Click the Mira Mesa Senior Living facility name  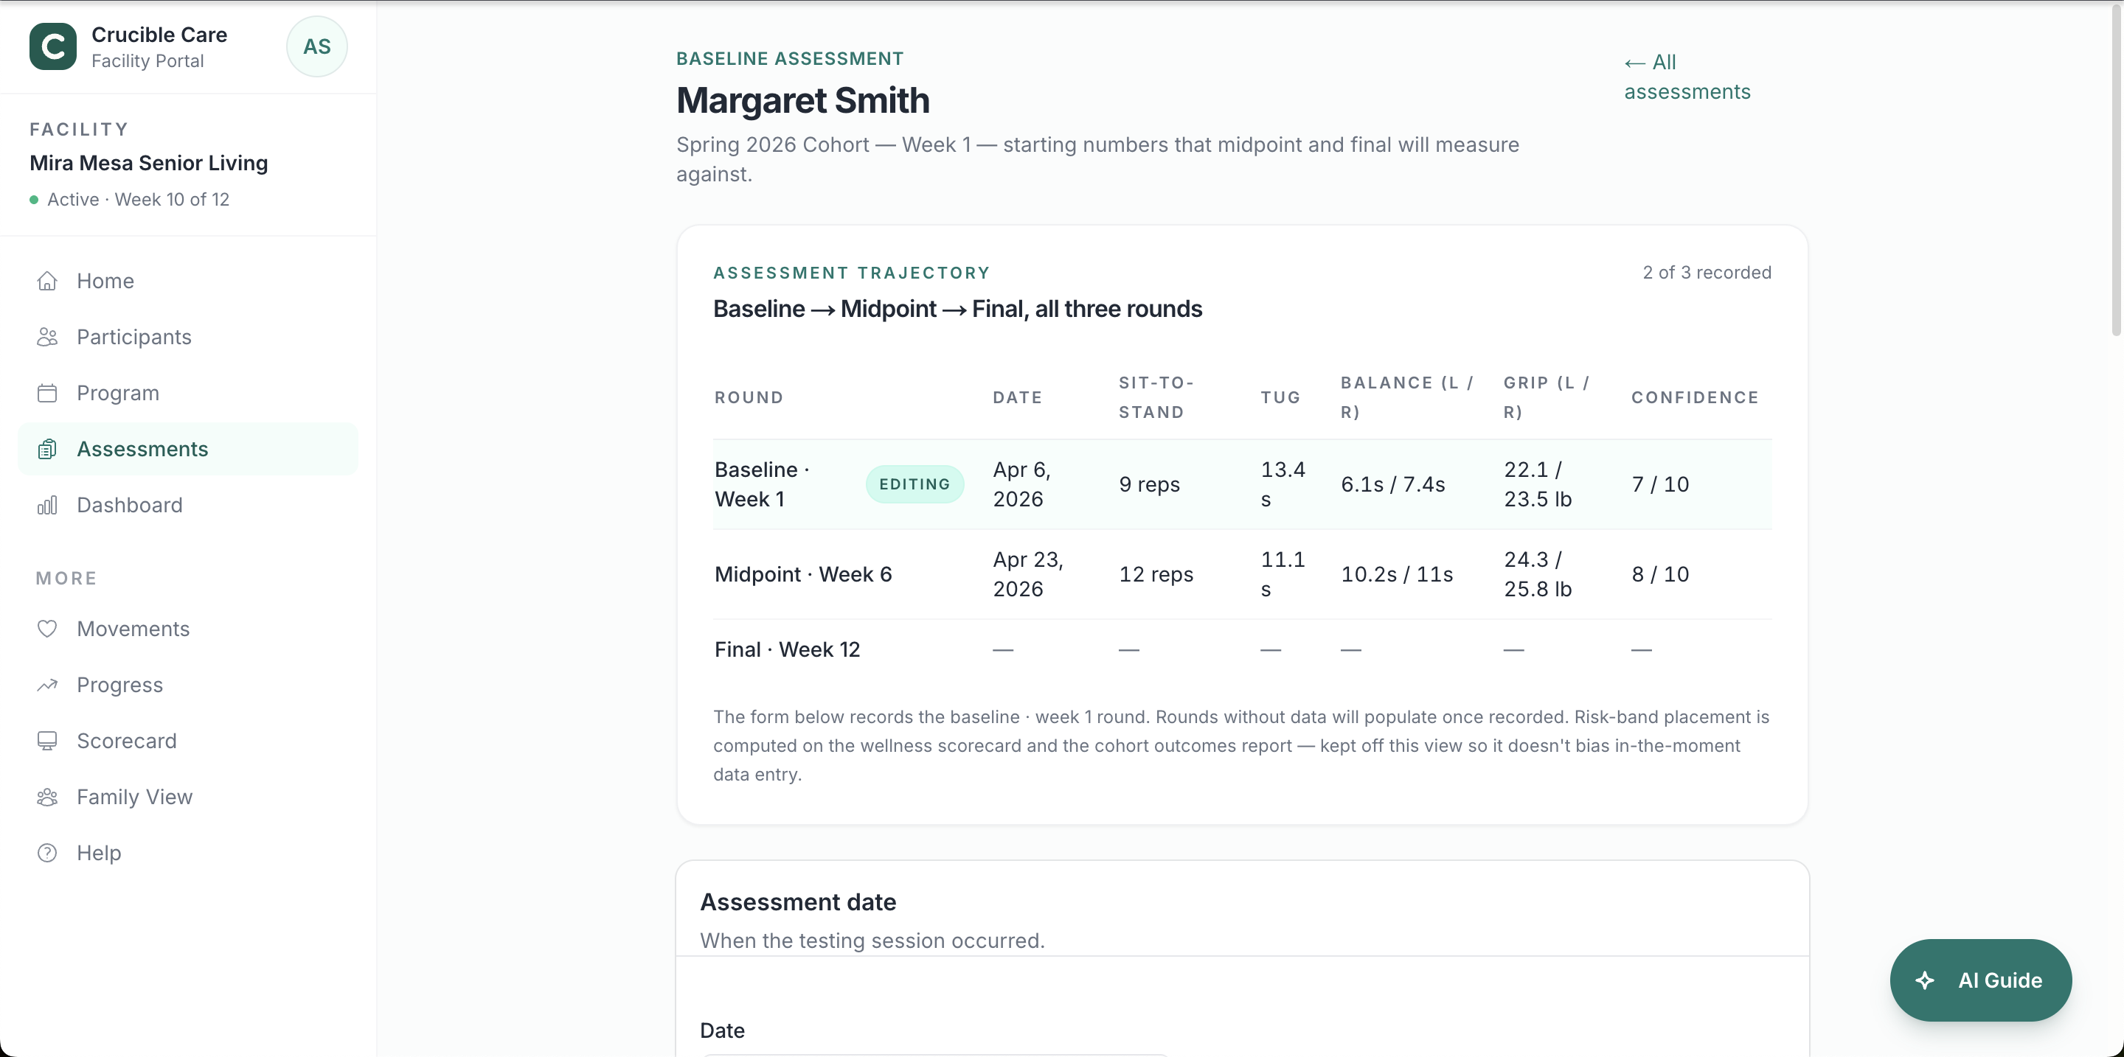point(148,163)
